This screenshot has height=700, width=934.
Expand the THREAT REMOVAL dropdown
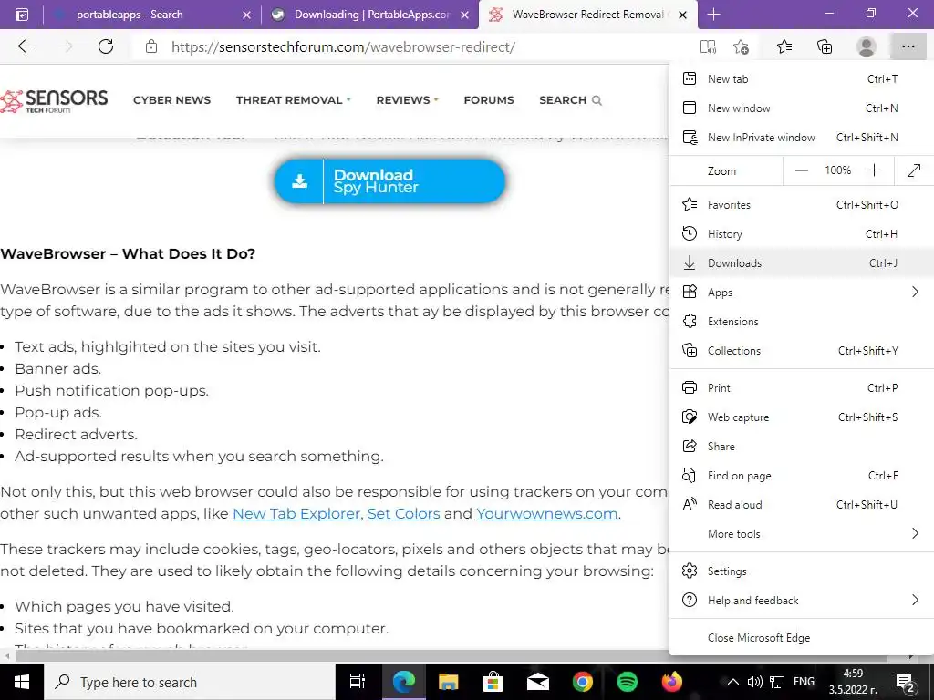coord(293,100)
